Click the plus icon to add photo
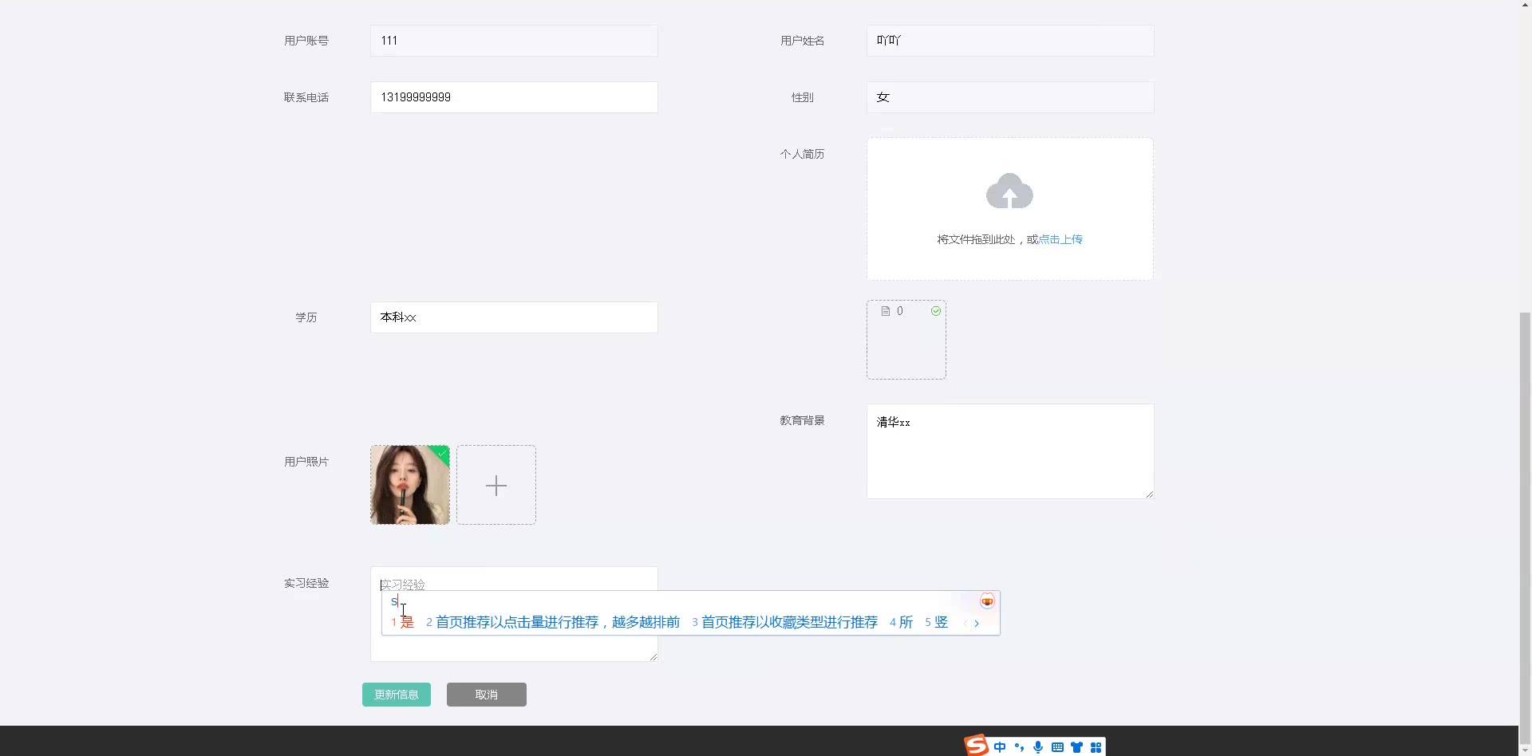The image size is (1532, 756). (496, 485)
